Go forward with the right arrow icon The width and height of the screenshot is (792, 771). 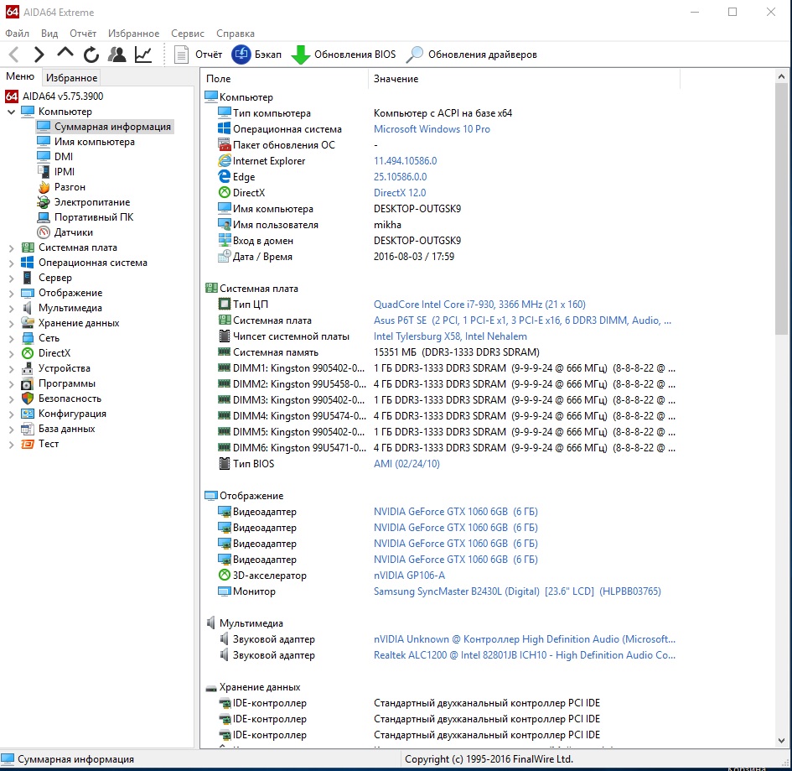click(x=39, y=54)
